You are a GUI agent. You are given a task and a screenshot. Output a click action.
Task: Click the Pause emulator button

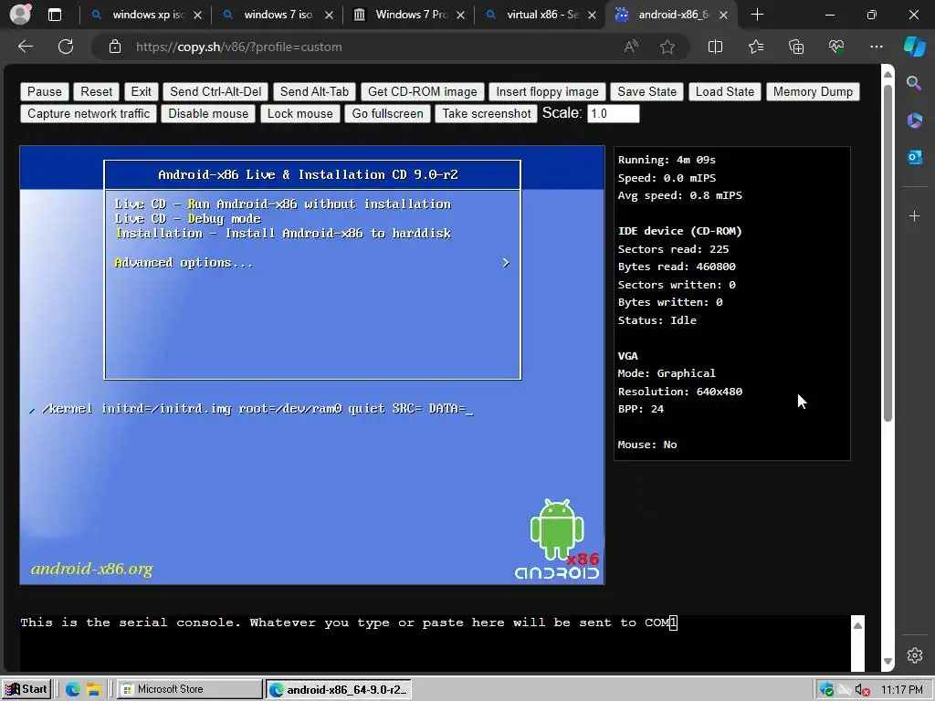44,92
